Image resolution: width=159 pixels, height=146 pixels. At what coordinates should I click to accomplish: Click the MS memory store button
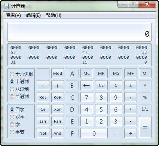116,73
